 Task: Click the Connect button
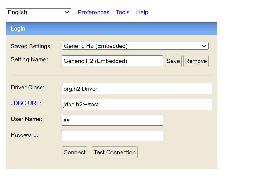pyautogui.click(x=74, y=152)
